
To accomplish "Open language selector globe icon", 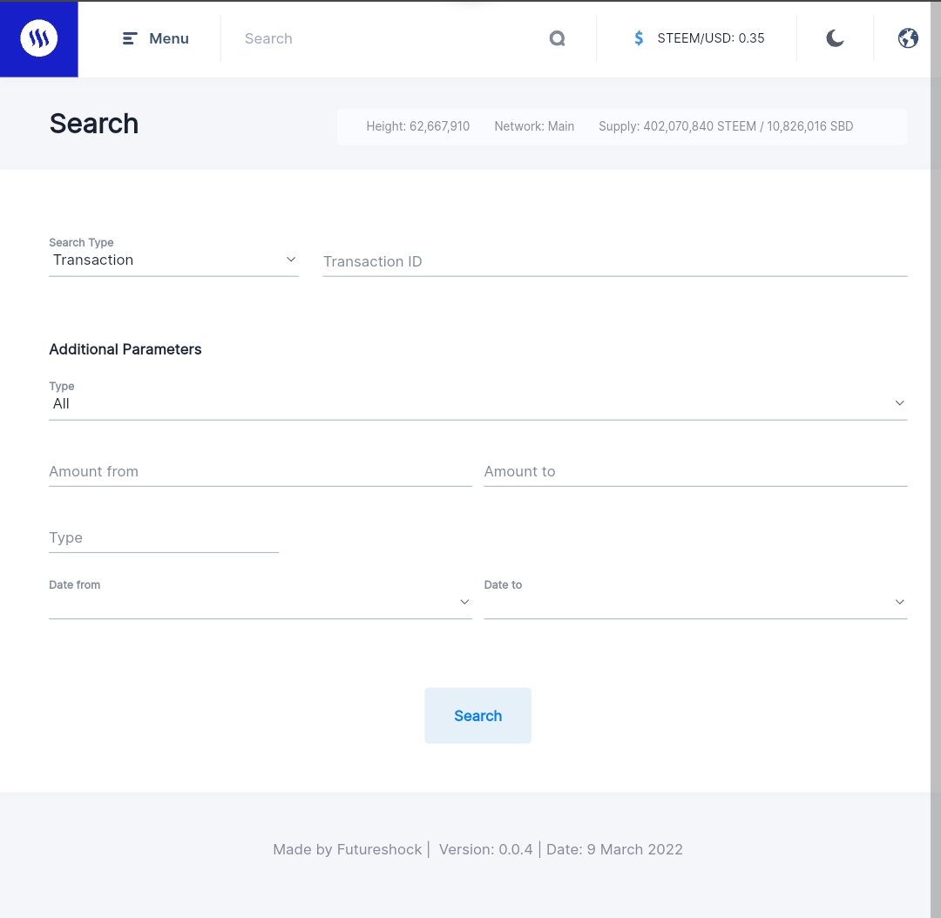I will [x=907, y=38].
